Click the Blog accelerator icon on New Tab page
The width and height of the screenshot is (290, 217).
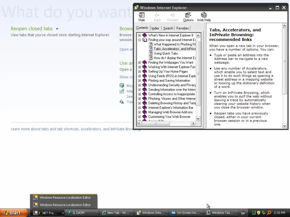(x=122, y=86)
